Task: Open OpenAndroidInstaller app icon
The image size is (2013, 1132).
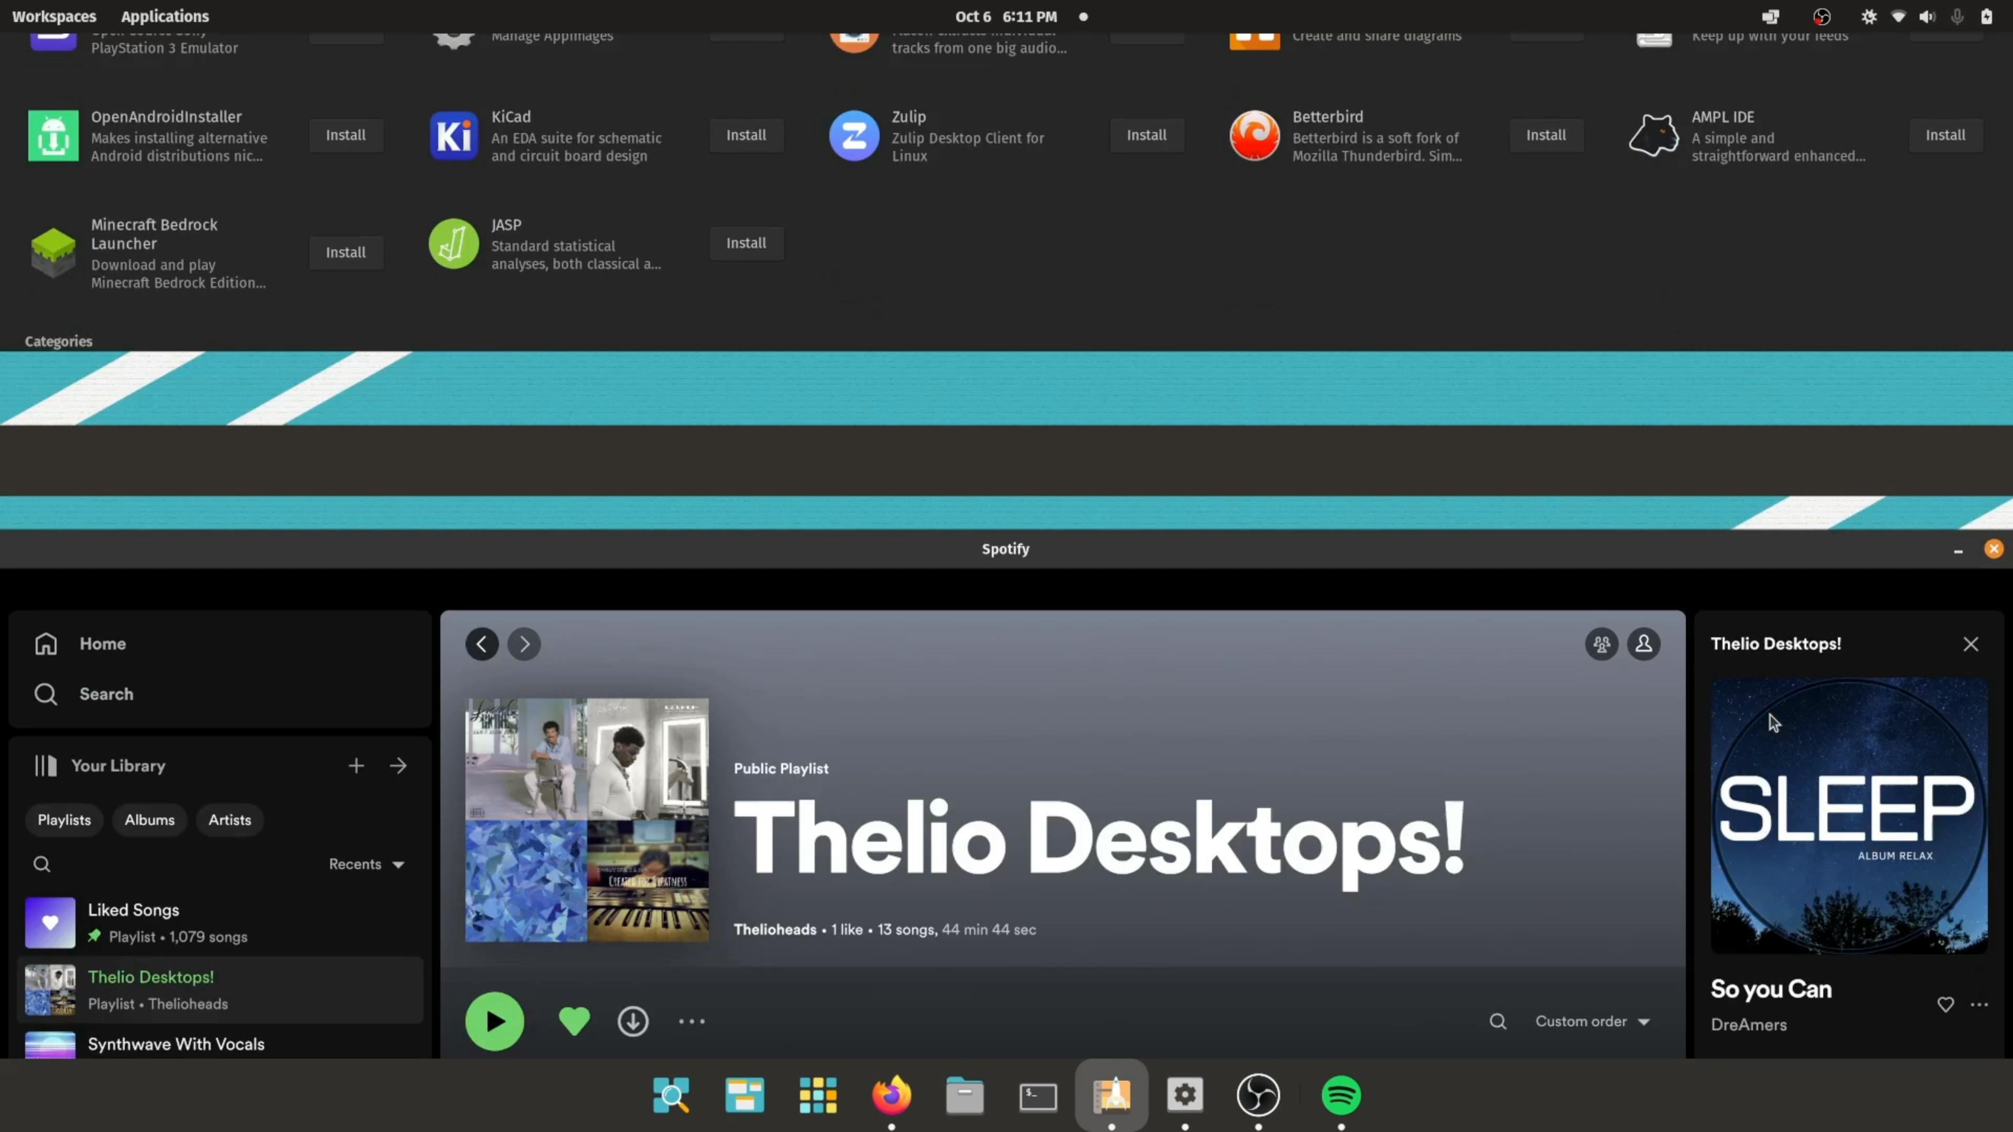Action: [53, 136]
